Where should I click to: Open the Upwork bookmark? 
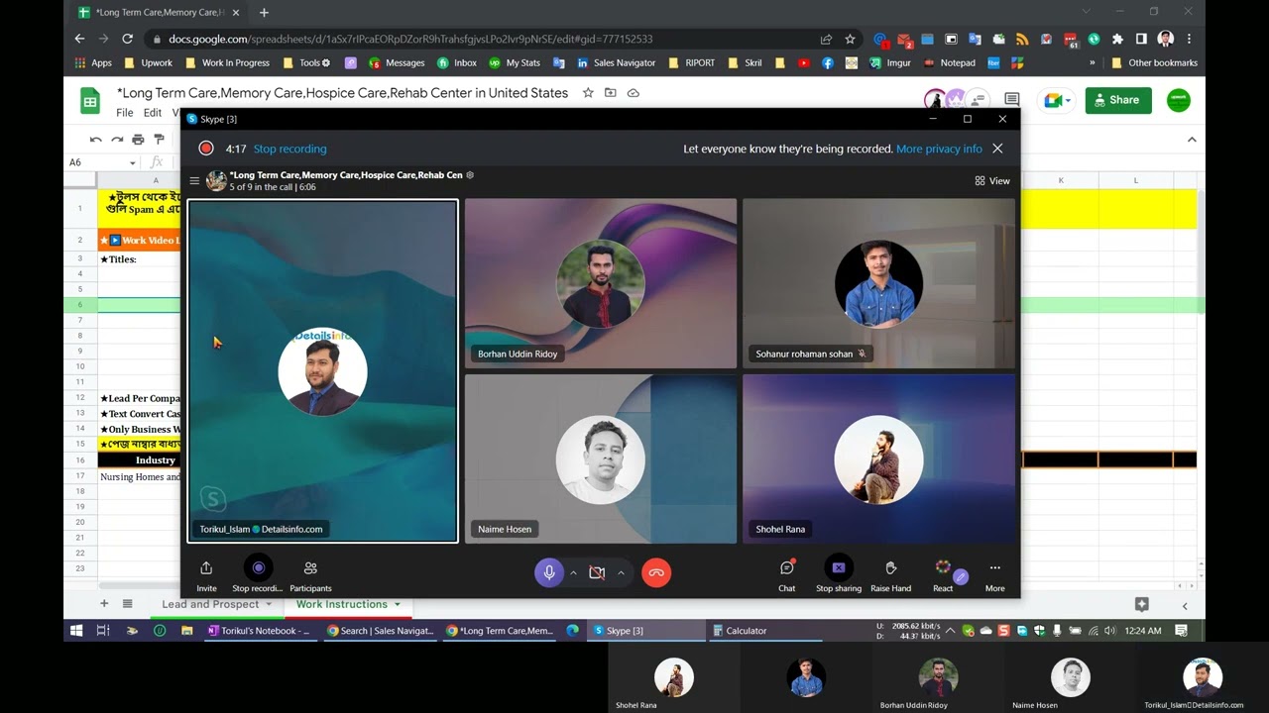(149, 62)
